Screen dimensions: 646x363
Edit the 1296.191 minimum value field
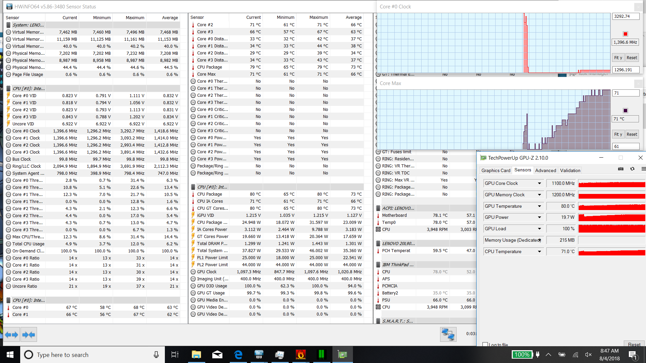pyautogui.click(x=625, y=70)
